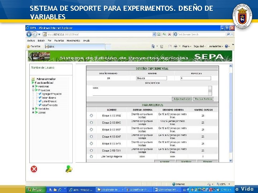
Task: Open the listar diseno link
Action: [x=49, y=98]
